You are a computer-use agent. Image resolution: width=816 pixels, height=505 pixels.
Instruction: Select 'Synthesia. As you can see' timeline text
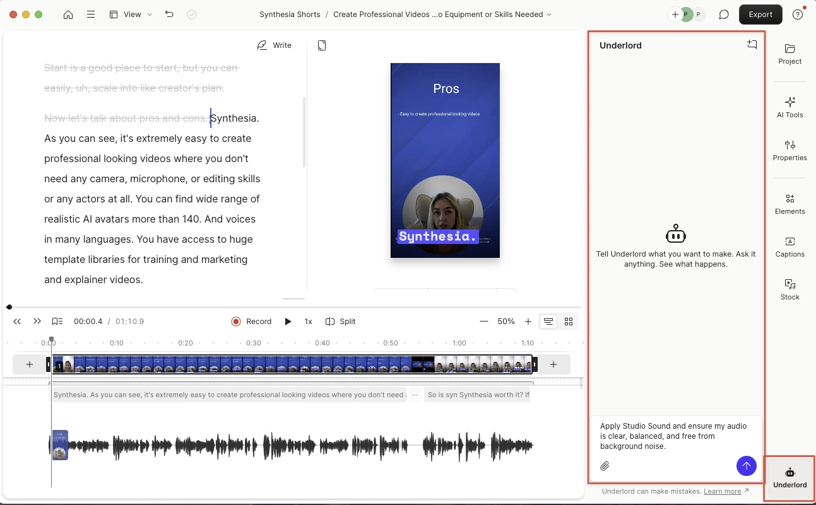229,395
